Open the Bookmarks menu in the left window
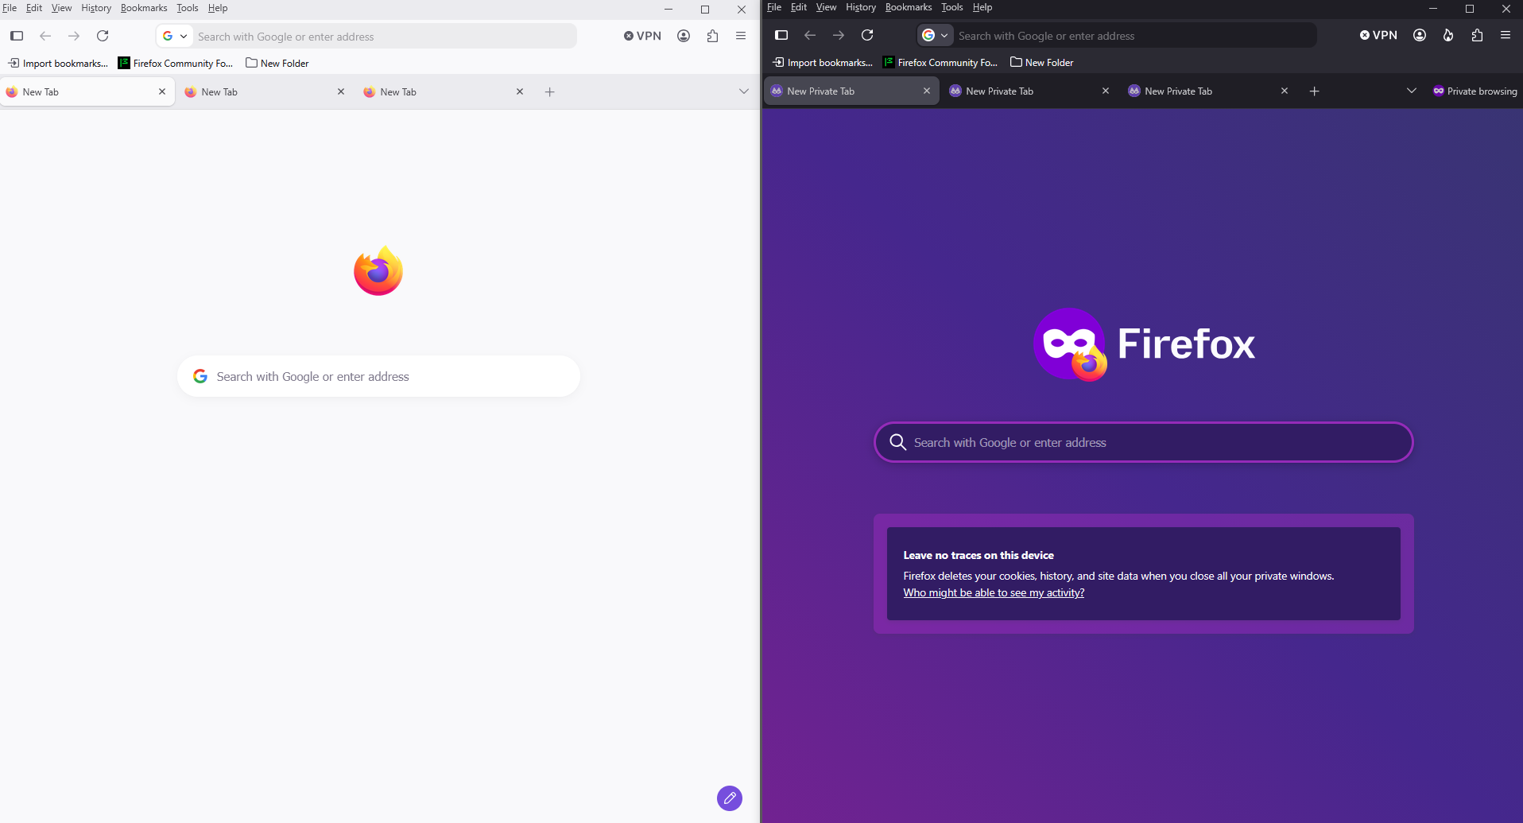1523x823 pixels. 144,8
